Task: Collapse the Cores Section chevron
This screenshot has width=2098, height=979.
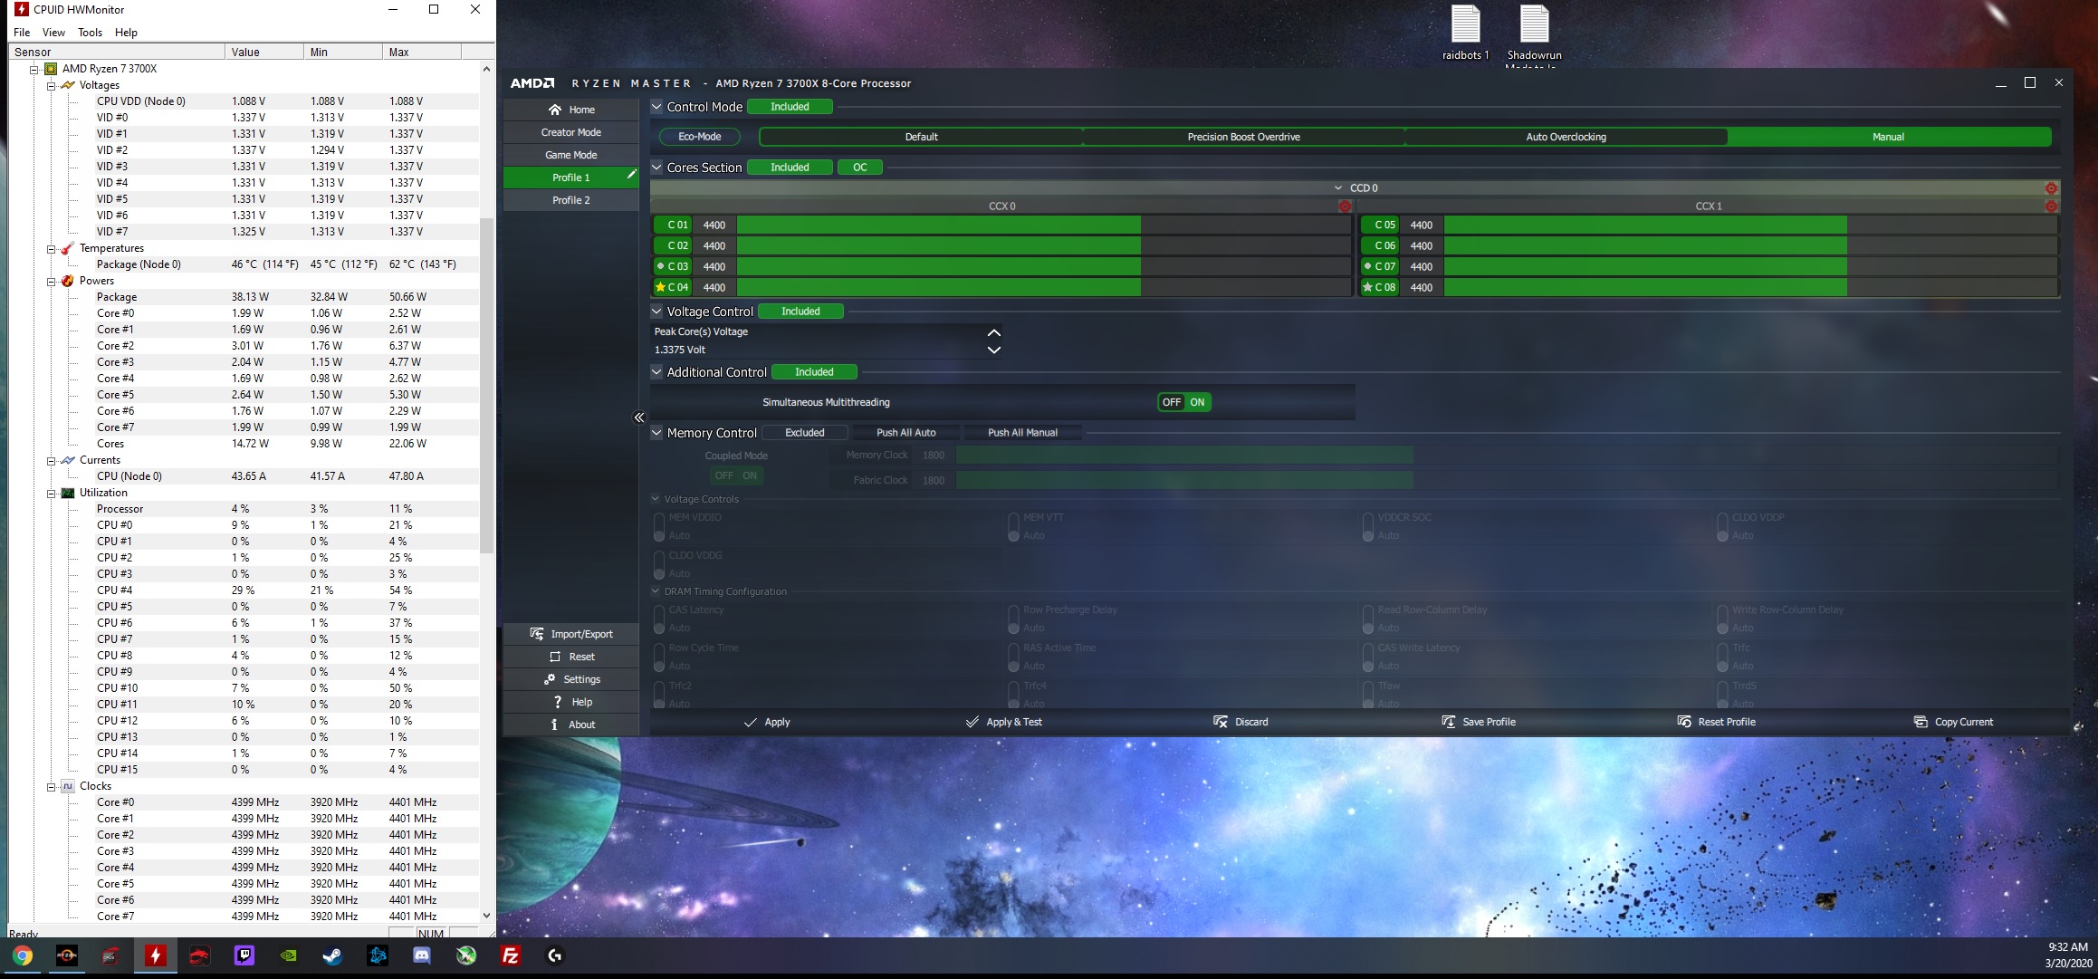Action: point(657,168)
